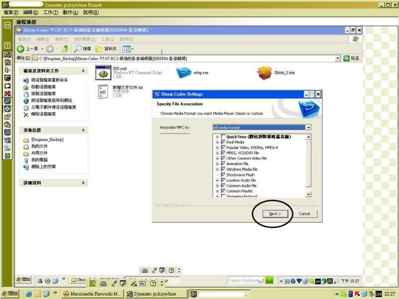Click pcAnywhere sidebar expand arrows icon
This screenshot has height=299, width=399.
7,25
